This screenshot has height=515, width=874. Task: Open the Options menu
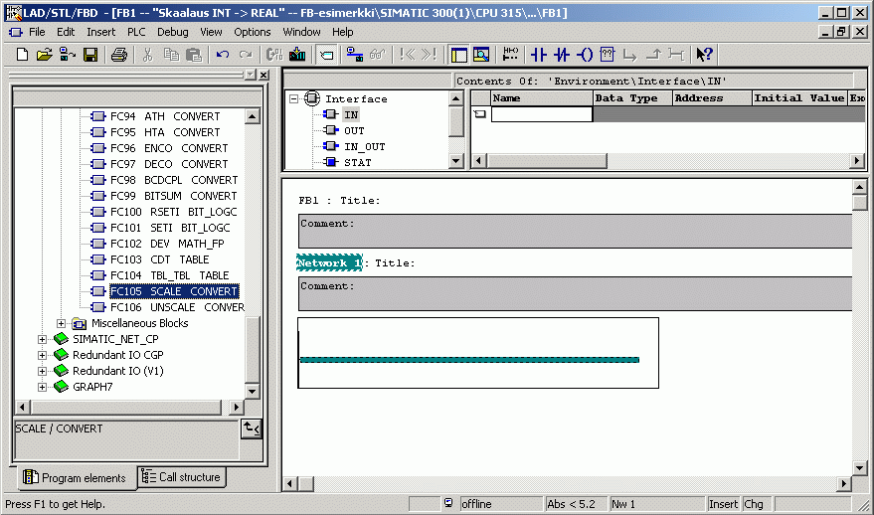click(x=252, y=32)
